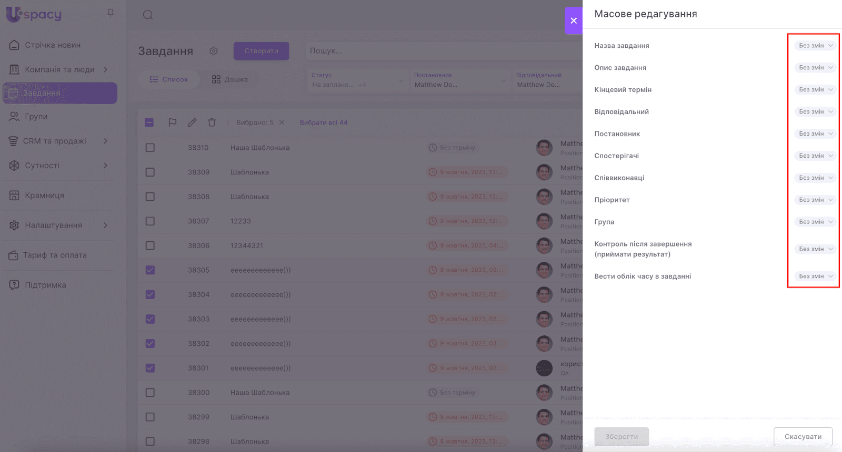Open the Відповідальний filter above the task list

[548, 80]
